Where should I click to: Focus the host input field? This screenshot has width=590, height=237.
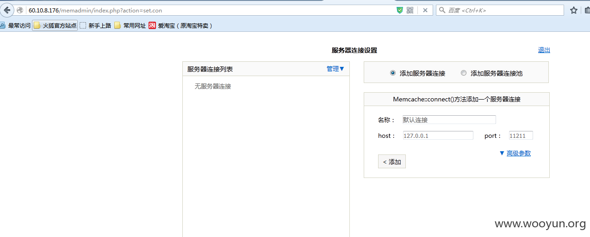pos(438,136)
